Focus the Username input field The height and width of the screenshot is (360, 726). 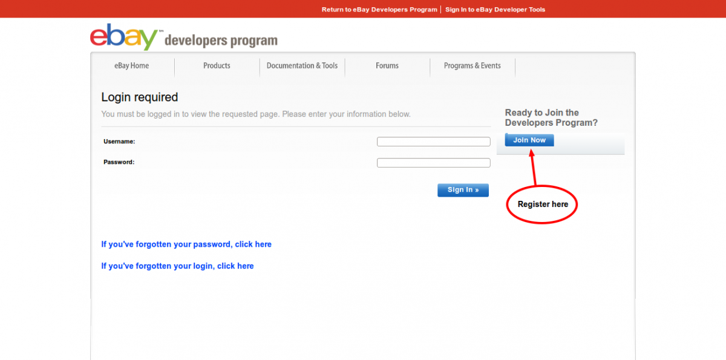point(434,142)
